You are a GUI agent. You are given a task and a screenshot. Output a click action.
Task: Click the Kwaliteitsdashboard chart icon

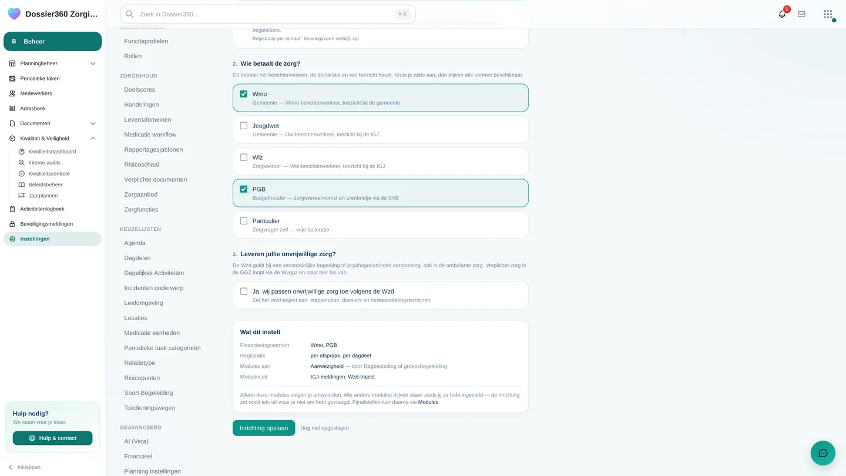point(22,152)
